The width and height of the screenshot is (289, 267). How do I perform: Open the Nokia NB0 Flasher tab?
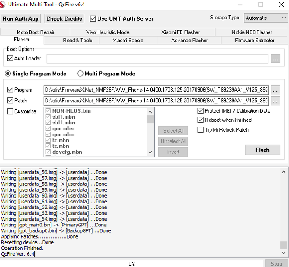252,32
